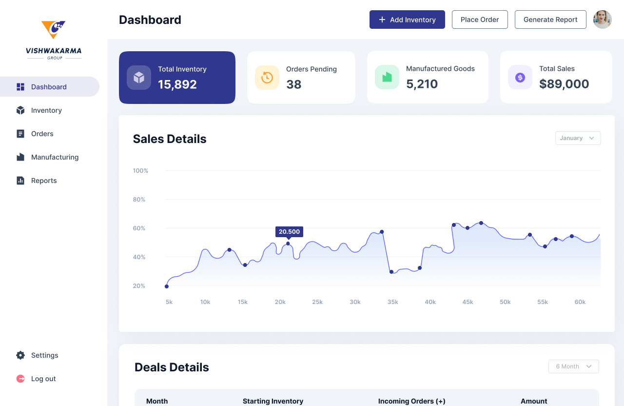This screenshot has width=624, height=406.
Task: Navigate to the Manufacturing page
Action: point(55,157)
